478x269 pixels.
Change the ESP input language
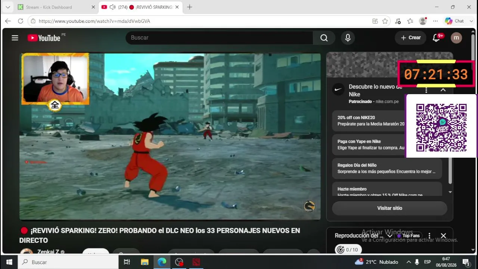pyautogui.click(x=428, y=262)
